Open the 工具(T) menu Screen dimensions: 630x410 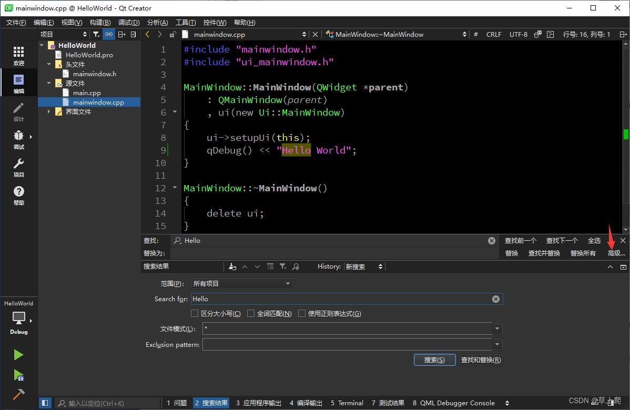pyautogui.click(x=185, y=22)
